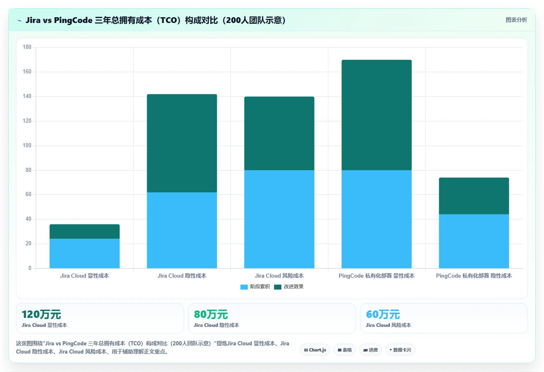Screen dimensions: 544x372
Task: Click the Jira Cloud 显性成本 axis label
Action: [x=84, y=276]
